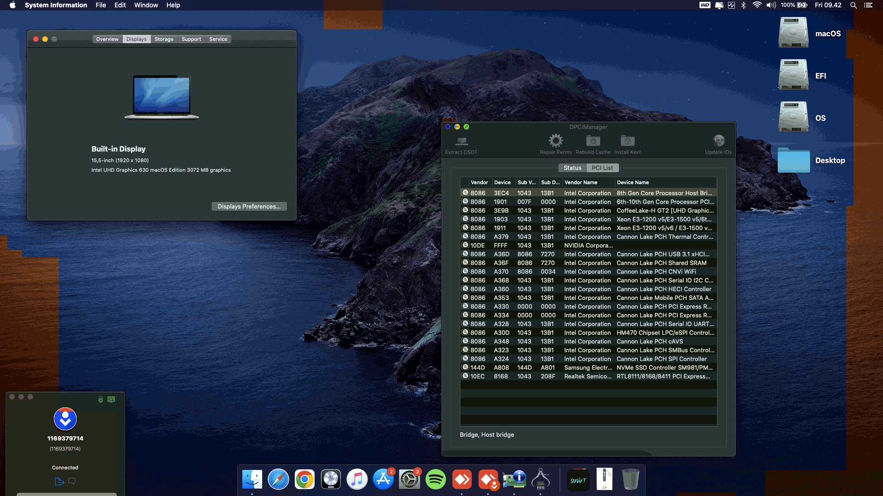Open Notification Center icon in menu bar

(x=868, y=5)
